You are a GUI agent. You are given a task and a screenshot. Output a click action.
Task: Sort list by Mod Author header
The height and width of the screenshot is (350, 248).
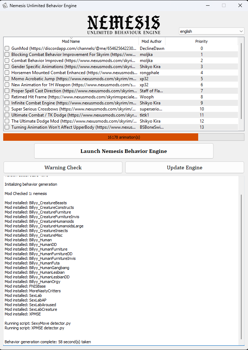(152, 41)
